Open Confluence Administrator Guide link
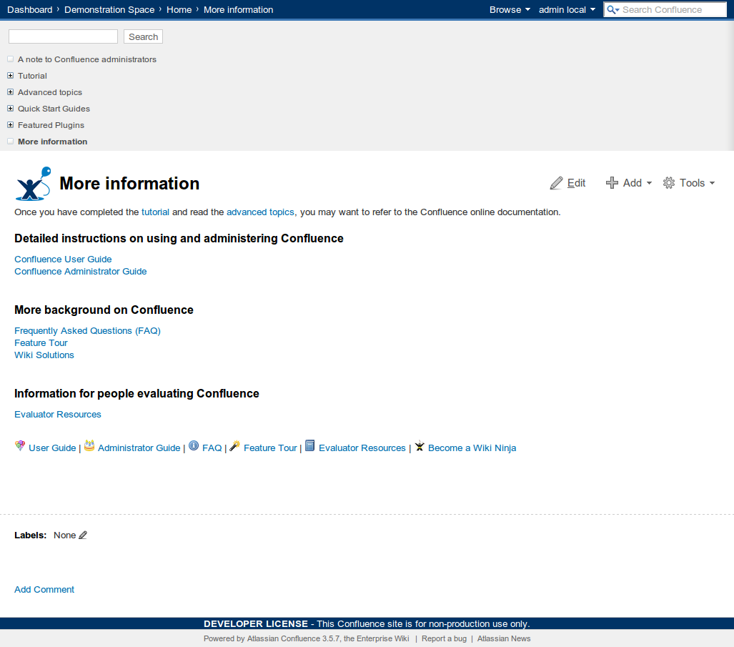734x647 pixels. coord(81,272)
